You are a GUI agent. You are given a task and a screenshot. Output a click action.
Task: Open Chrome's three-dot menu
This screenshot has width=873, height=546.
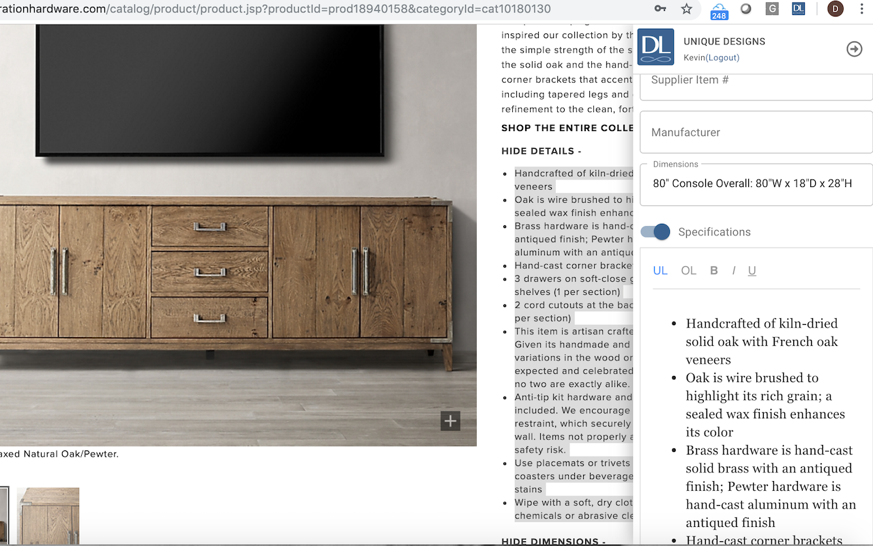pyautogui.click(x=861, y=9)
